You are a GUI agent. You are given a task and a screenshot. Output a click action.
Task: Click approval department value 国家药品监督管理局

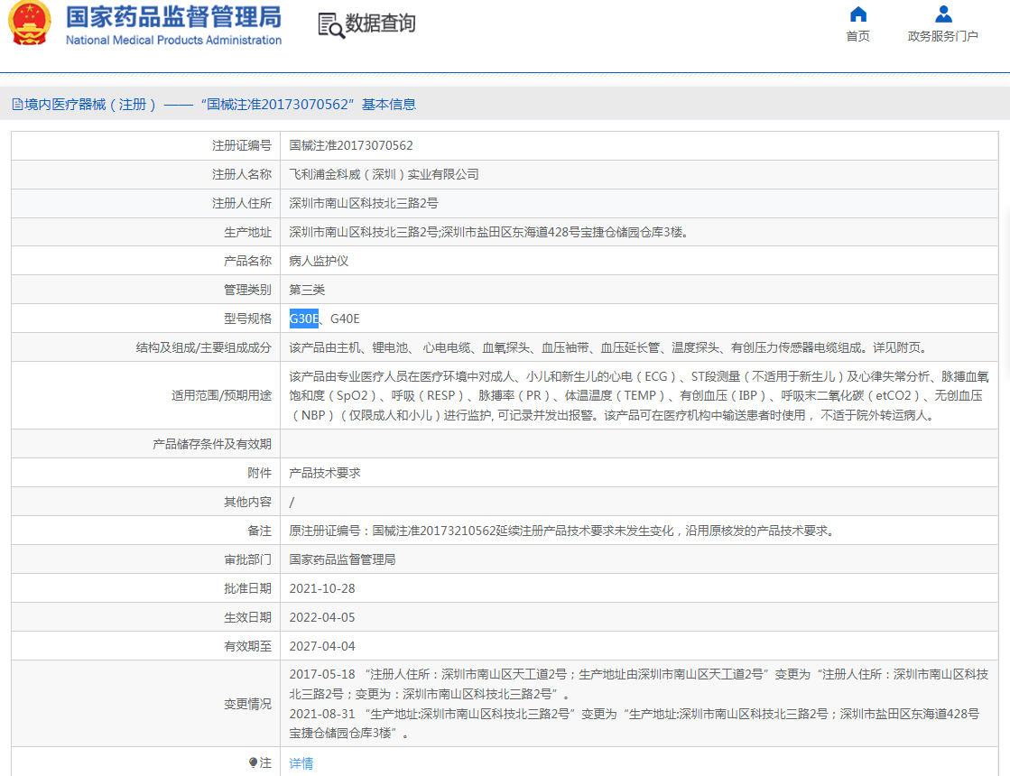[x=342, y=559]
